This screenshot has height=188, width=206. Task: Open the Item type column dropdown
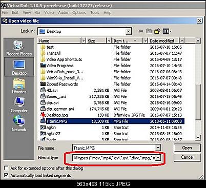tap(146, 41)
